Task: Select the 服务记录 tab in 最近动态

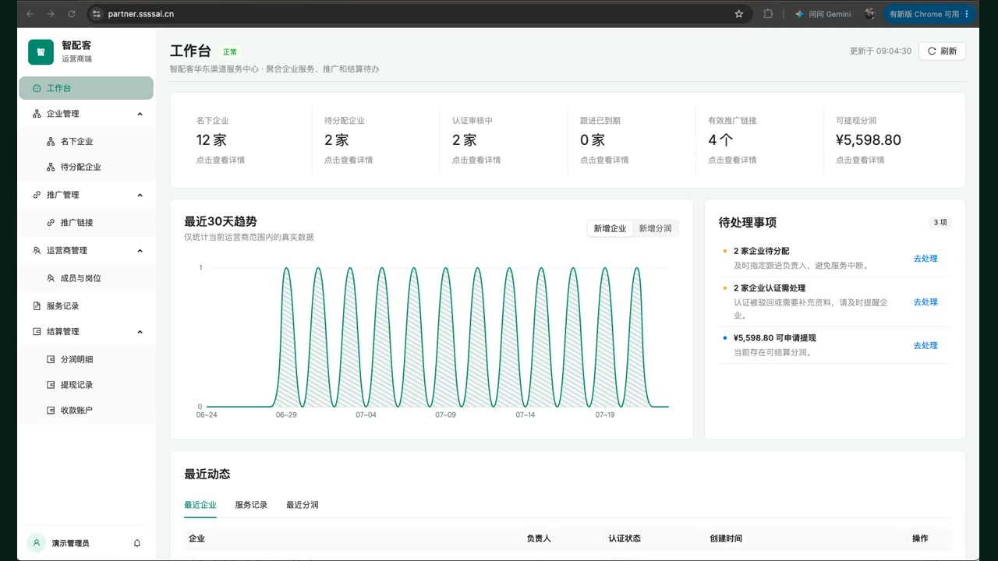Action: (251, 505)
